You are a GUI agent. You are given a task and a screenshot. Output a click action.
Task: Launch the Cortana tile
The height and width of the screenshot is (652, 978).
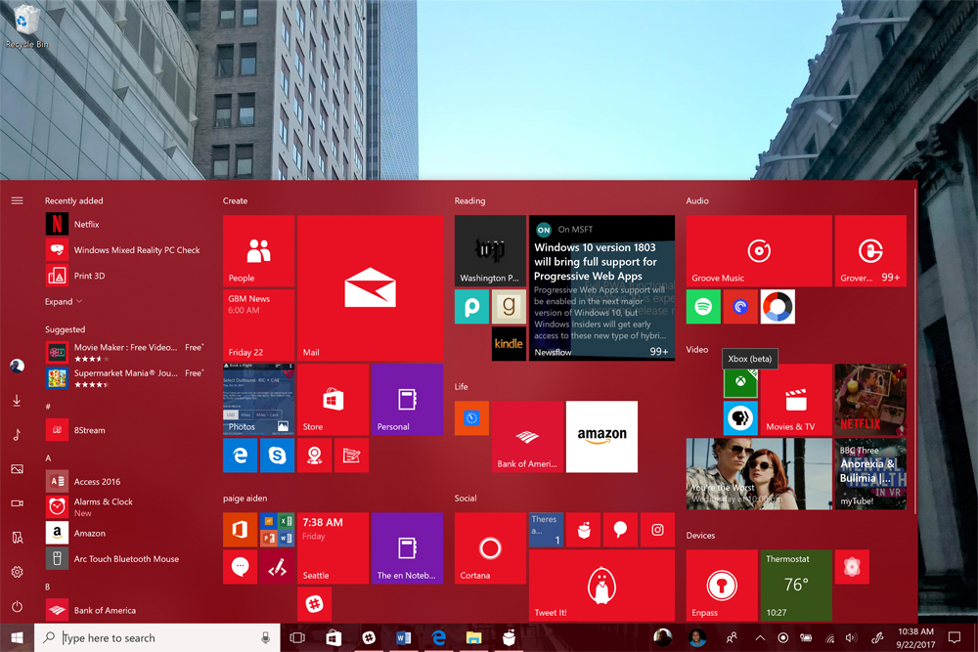point(490,548)
